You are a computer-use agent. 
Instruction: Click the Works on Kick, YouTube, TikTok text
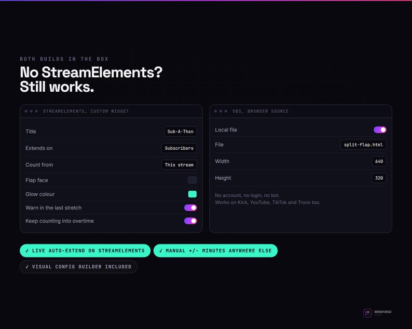pyautogui.click(x=267, y=202)
